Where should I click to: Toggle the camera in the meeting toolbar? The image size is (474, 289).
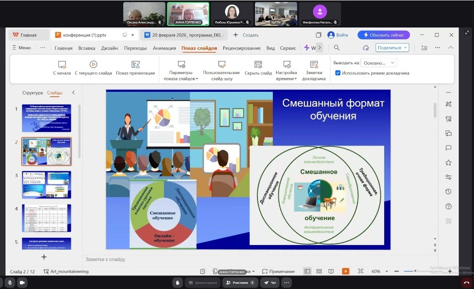pyautogui.click(x=22, y=282)
